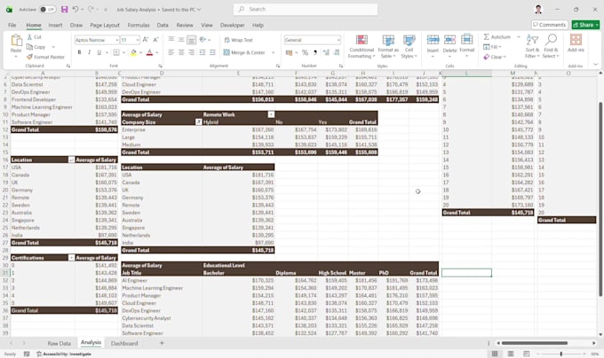Apply bold formatting

coord(79,52)
